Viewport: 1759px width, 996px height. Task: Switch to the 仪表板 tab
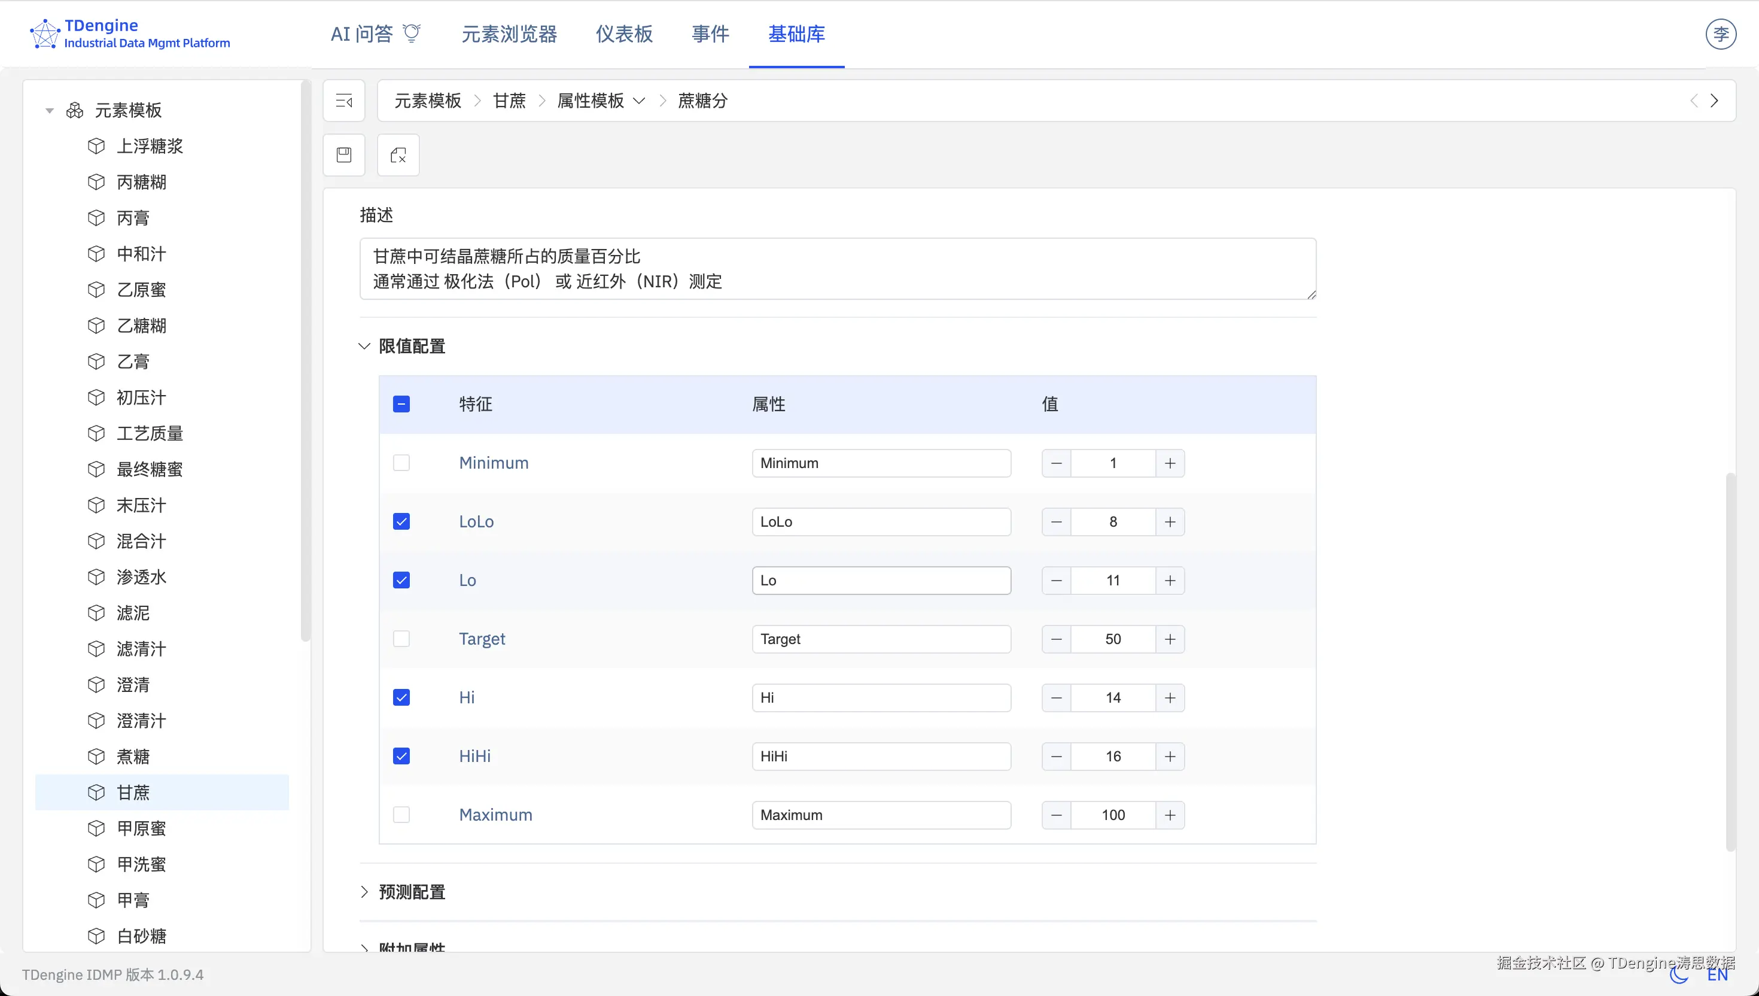(623, 34)
